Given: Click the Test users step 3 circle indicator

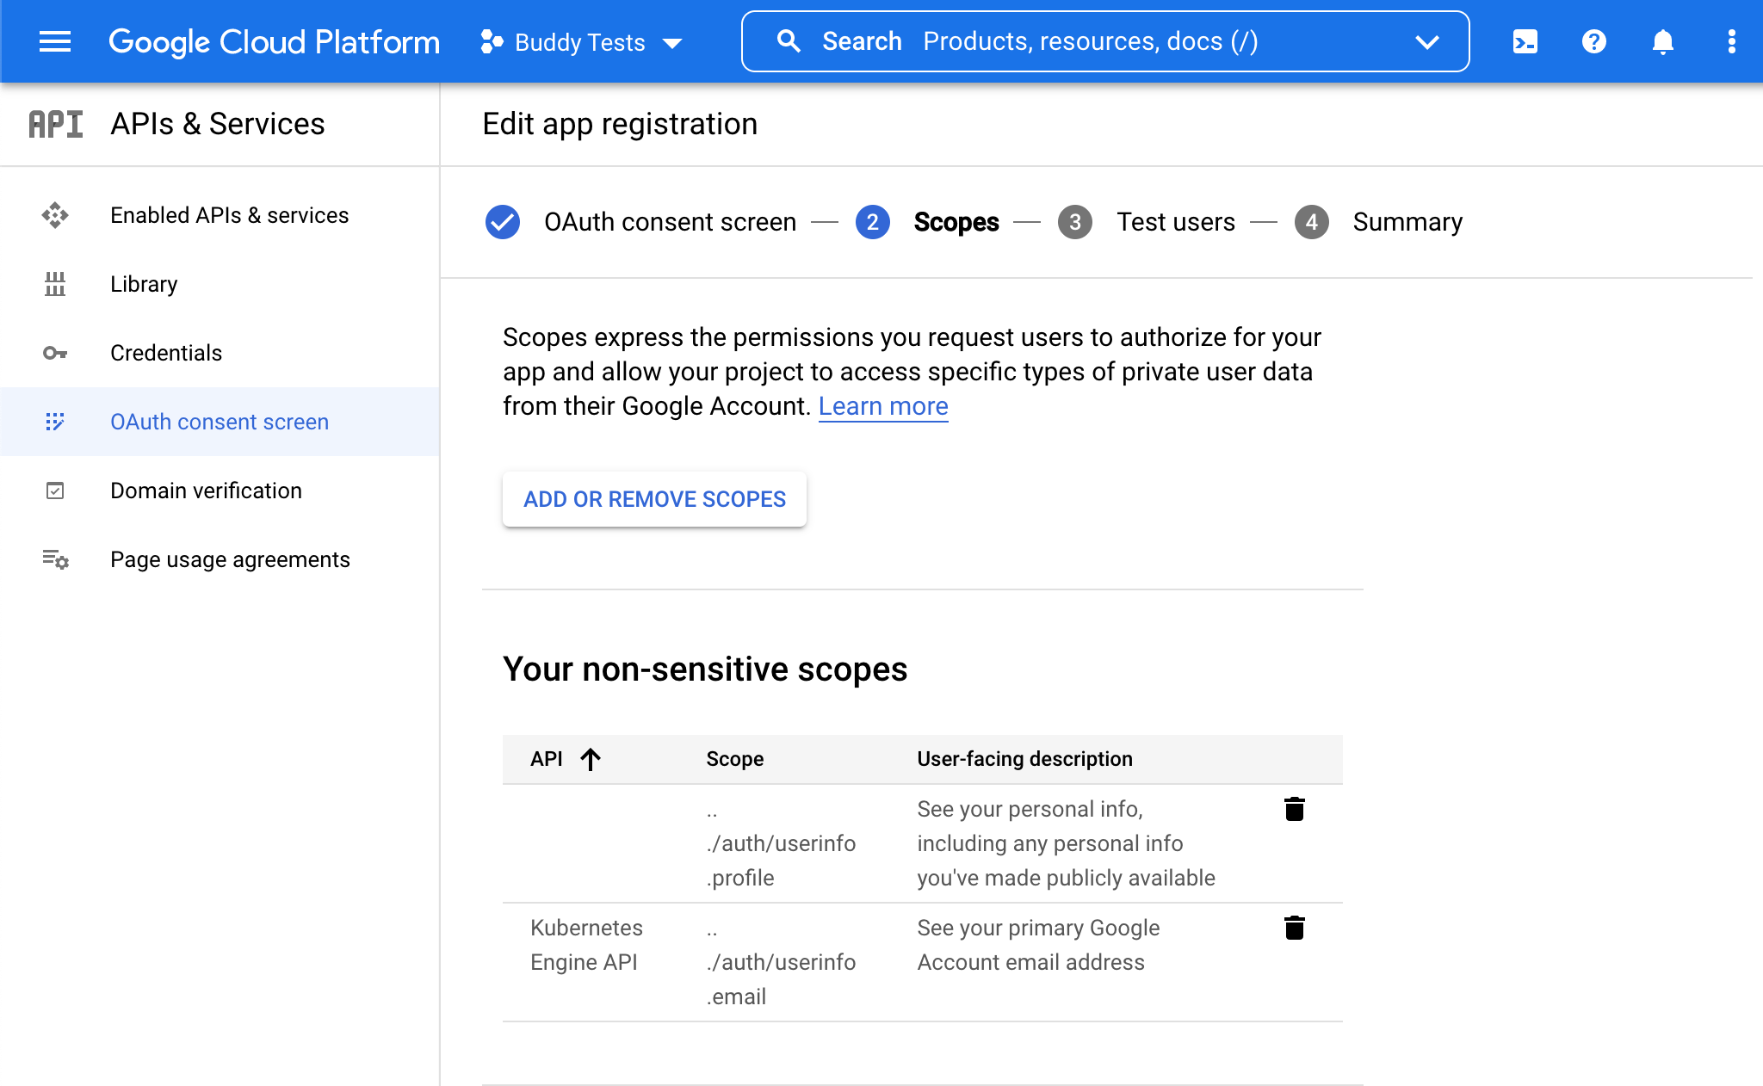Looking at the screenshot, I should point(1074,221).
